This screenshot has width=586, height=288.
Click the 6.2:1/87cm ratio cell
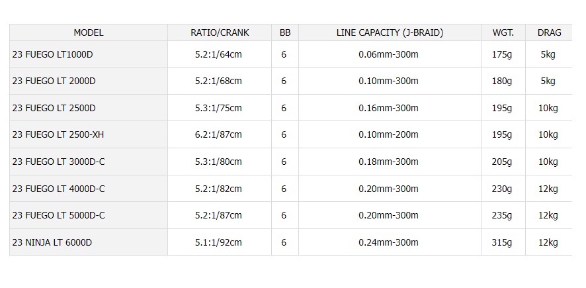[220, 134]
